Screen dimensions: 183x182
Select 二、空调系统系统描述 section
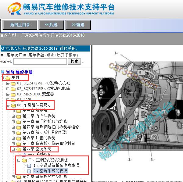pyautogui.click(x=48, y=160)
